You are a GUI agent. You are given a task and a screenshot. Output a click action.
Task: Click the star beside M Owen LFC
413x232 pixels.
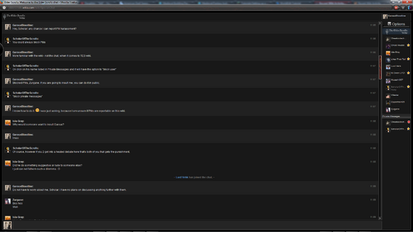click(x=408, y=73)
